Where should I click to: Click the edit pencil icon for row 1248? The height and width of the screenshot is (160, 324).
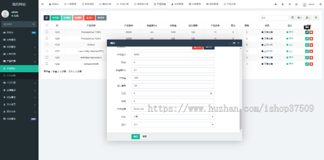pyautogui.click(x=307, y=45)
